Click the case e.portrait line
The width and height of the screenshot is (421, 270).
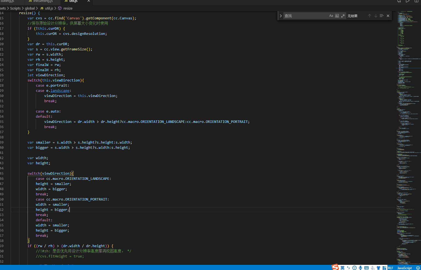(52, 86)
